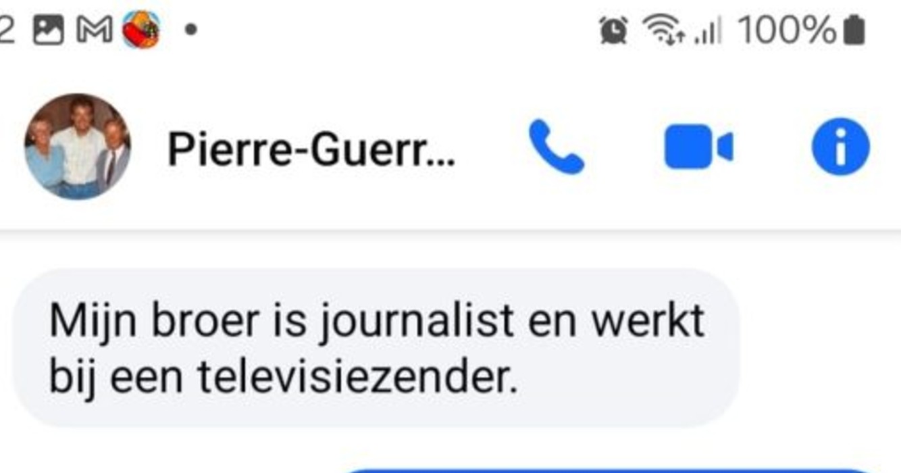Tap the notification overflow dot
901x473 pixels.
[191, 30]
